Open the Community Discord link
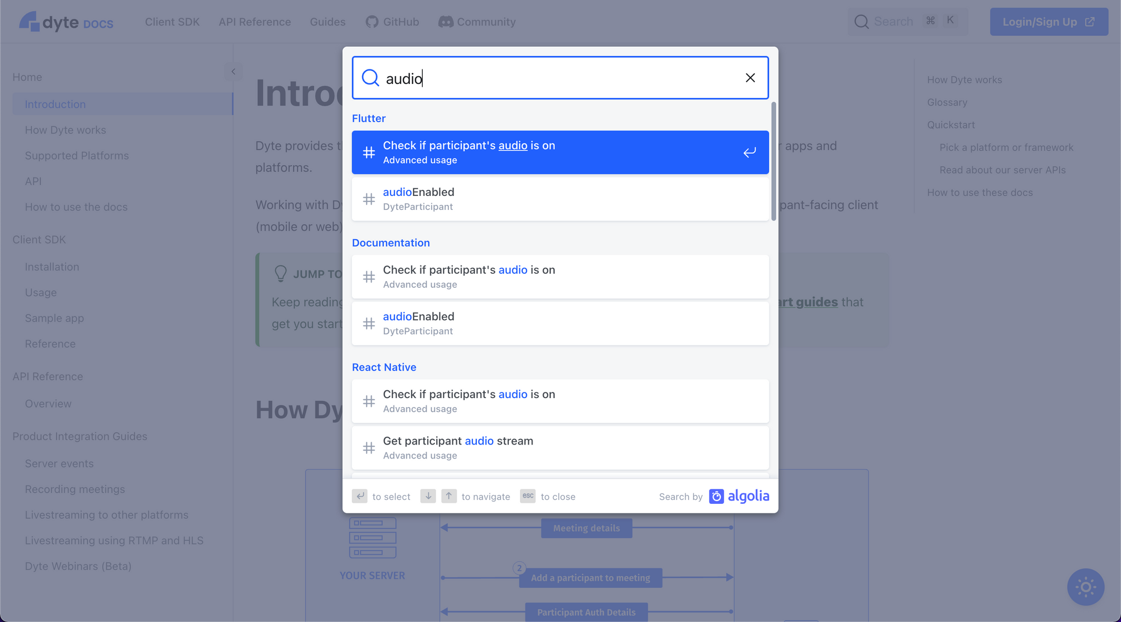The width and height of the screenshot is (1121, 622). pos(477,22)
